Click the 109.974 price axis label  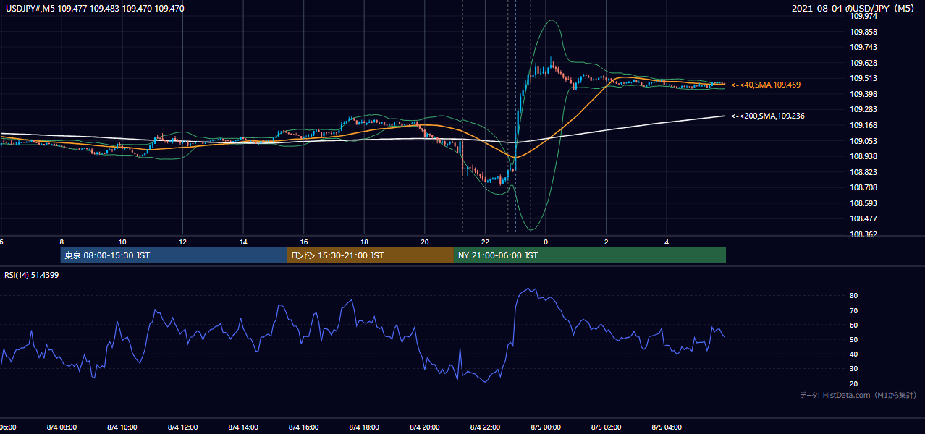863,16
